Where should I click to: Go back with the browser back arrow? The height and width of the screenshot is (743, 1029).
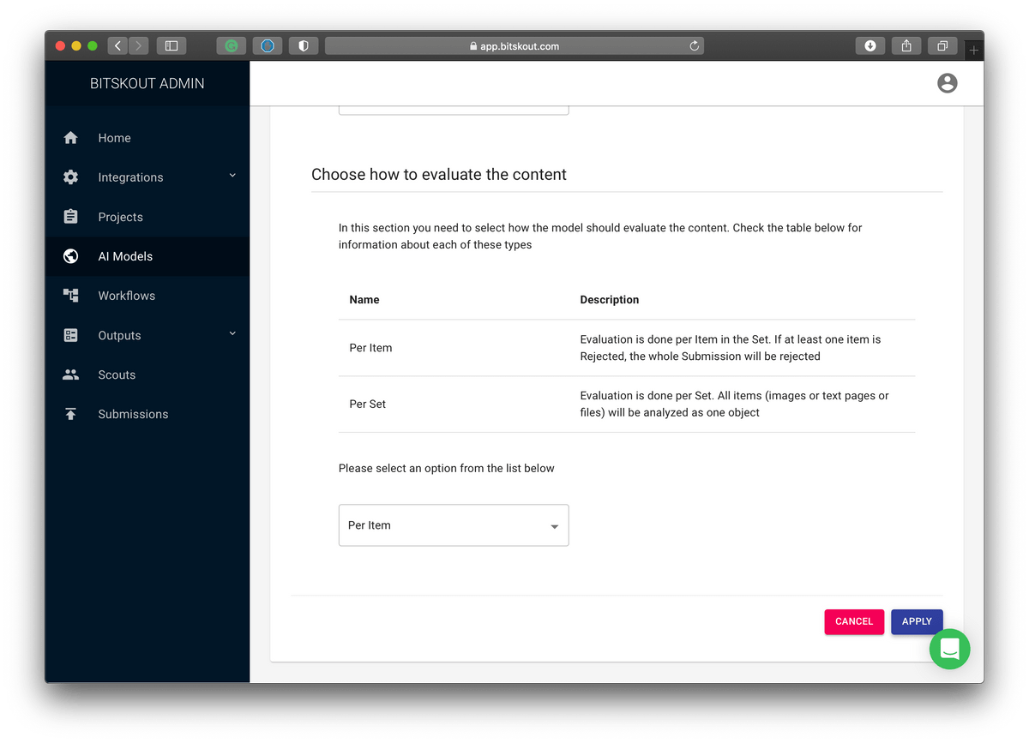click(117, 46)
